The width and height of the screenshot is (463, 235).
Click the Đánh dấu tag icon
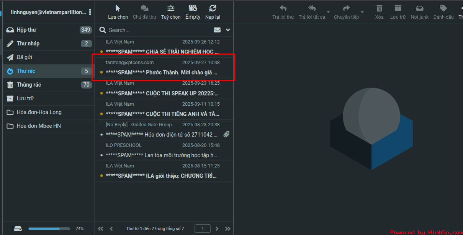tap(443, 8)
